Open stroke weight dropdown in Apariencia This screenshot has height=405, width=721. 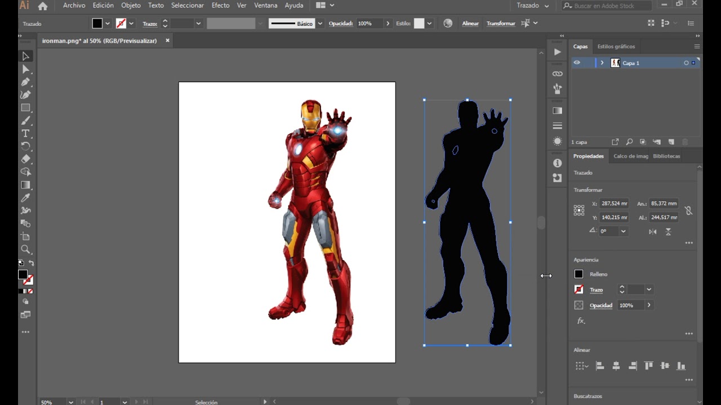(649, 290)
